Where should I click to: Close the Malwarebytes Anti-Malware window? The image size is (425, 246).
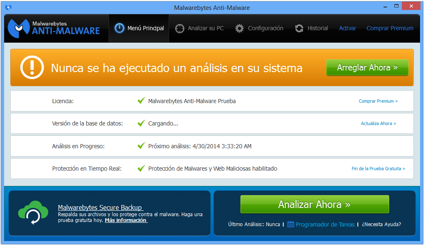(411, 6)
